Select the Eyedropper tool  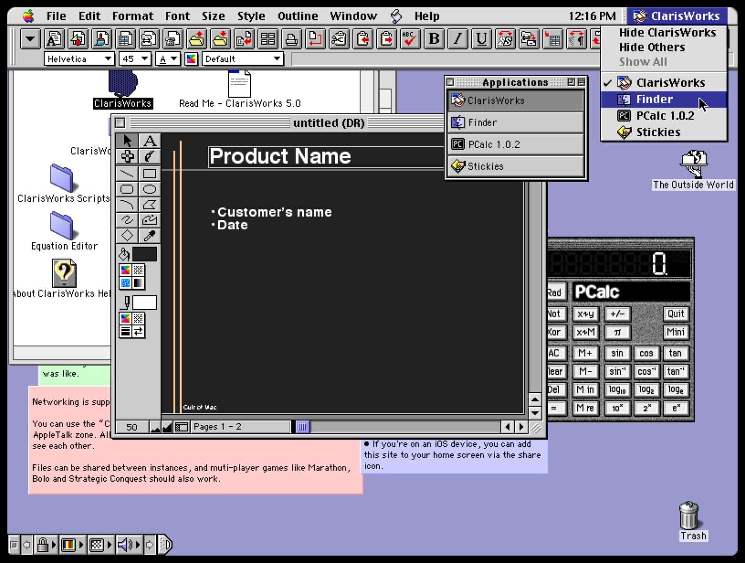tap(149, 236)
